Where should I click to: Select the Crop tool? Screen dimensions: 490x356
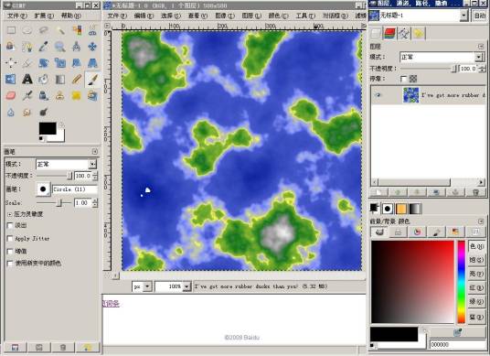pyautogui.click(x=27, y=63)
